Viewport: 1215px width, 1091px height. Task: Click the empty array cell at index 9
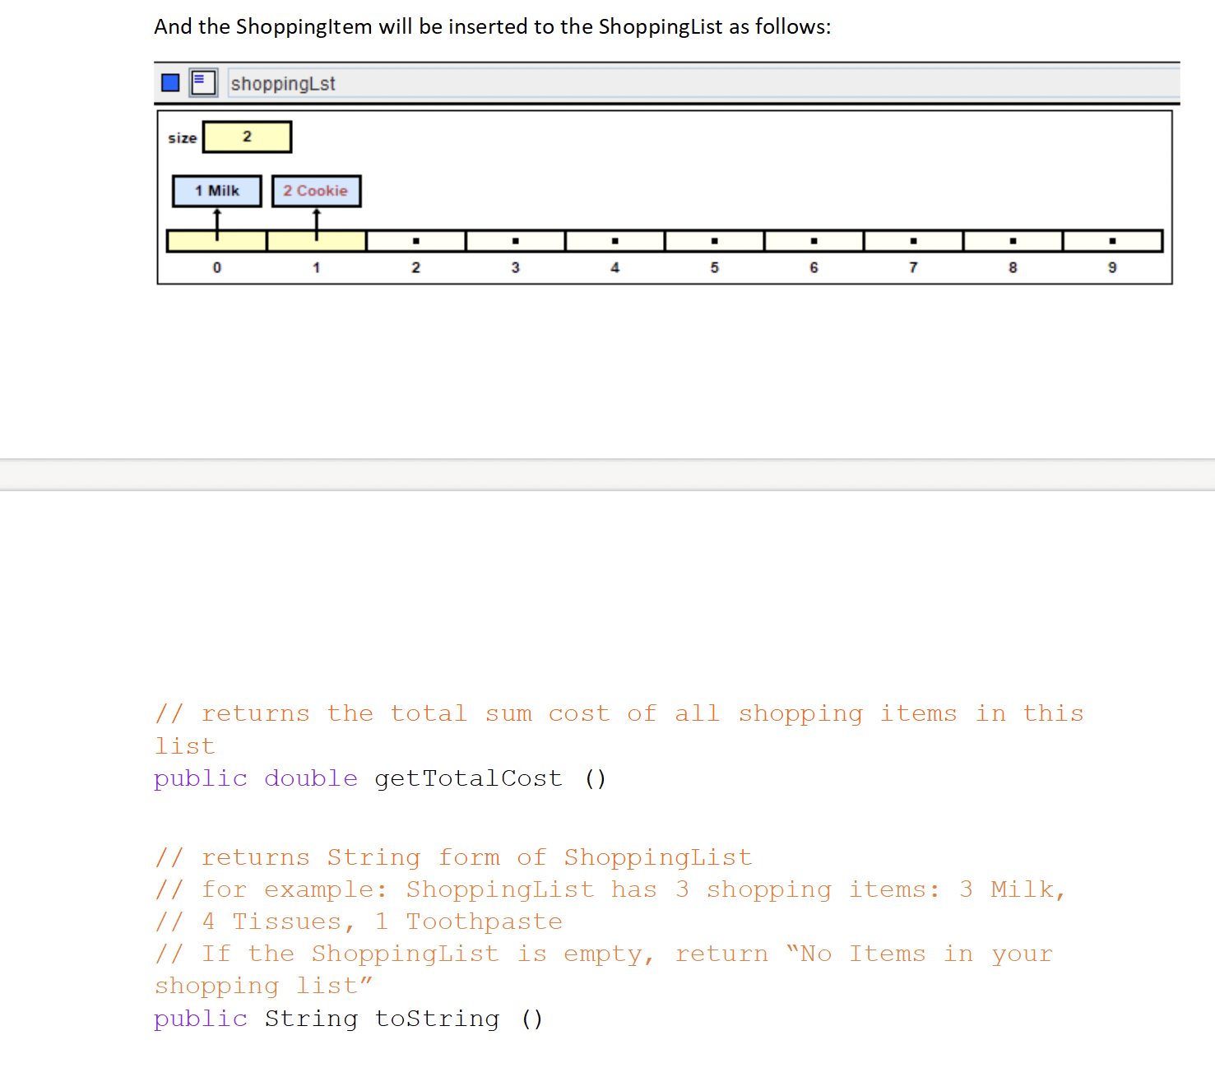point(1111,240)
